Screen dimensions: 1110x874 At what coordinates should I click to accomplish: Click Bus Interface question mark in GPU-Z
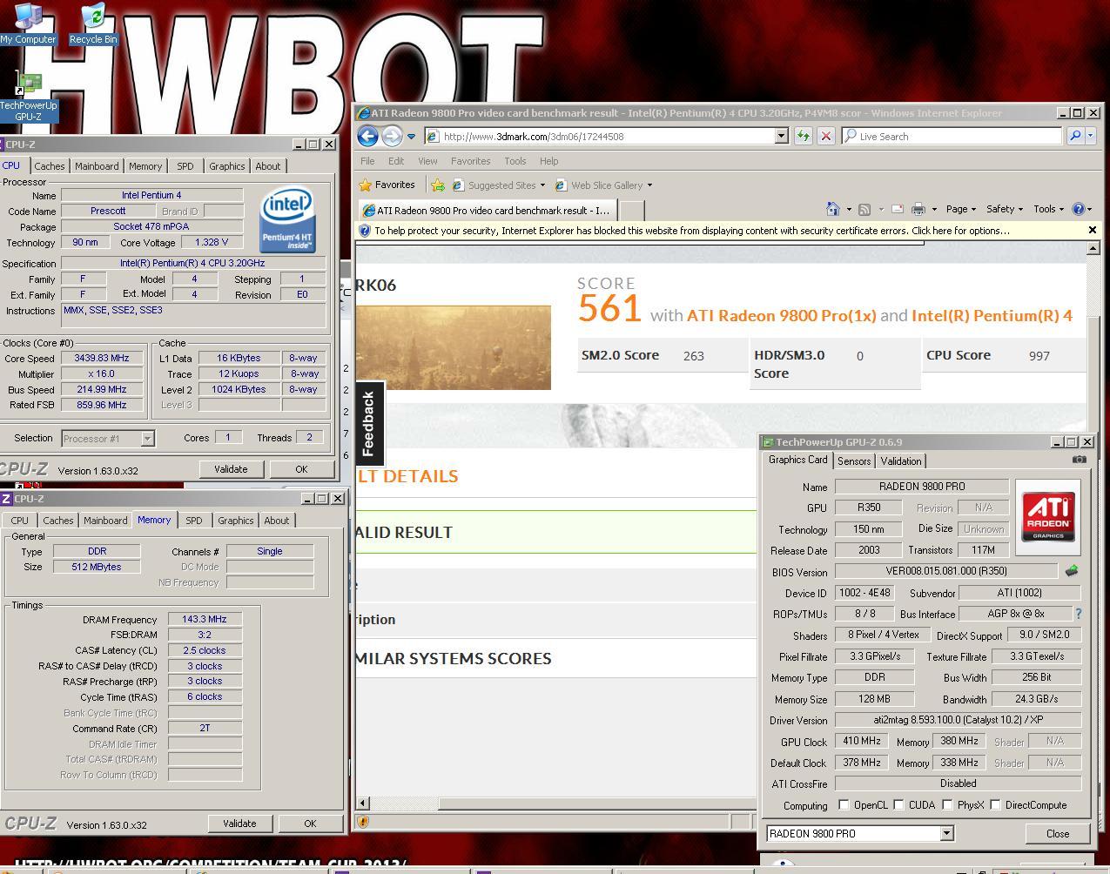tap(1078, 614)
